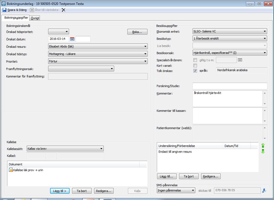Click the Forskning/Studie input field

point(230,86)
